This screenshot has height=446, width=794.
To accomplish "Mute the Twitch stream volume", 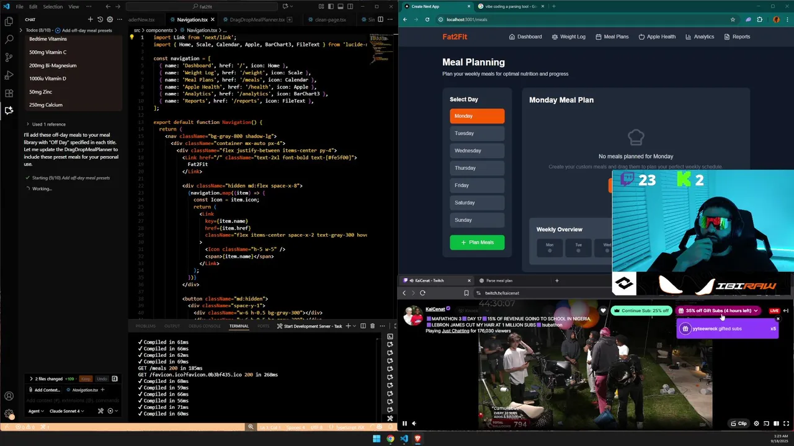I will point(414,424).
